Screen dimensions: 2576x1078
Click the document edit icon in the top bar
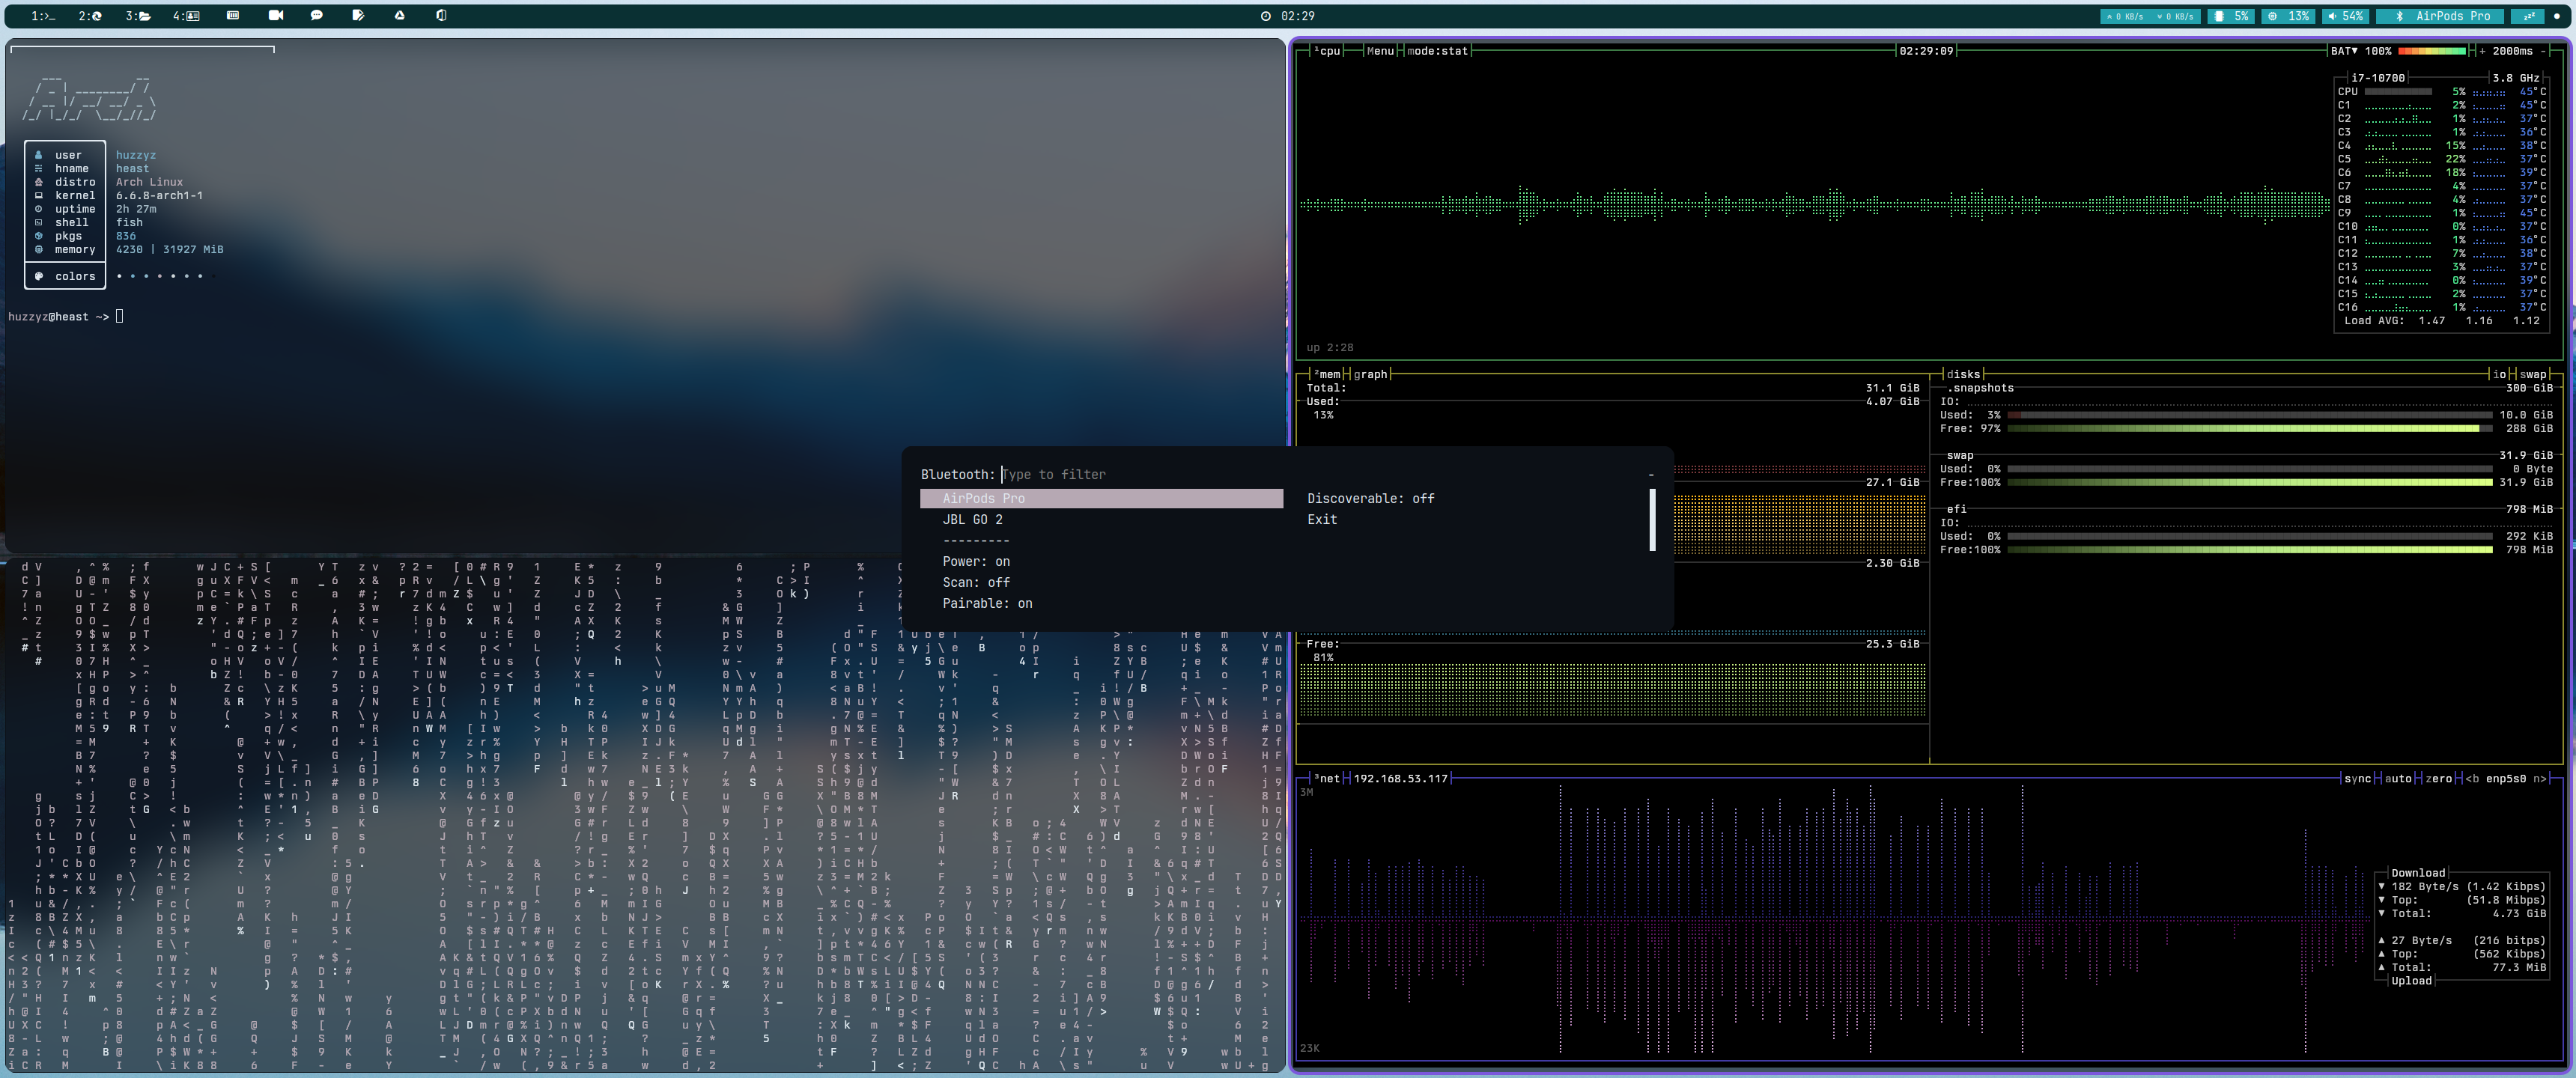click(x=357, y=15)
